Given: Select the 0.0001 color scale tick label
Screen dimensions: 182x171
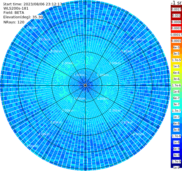Looking at the screenshot, I should (x=176, y=41).
